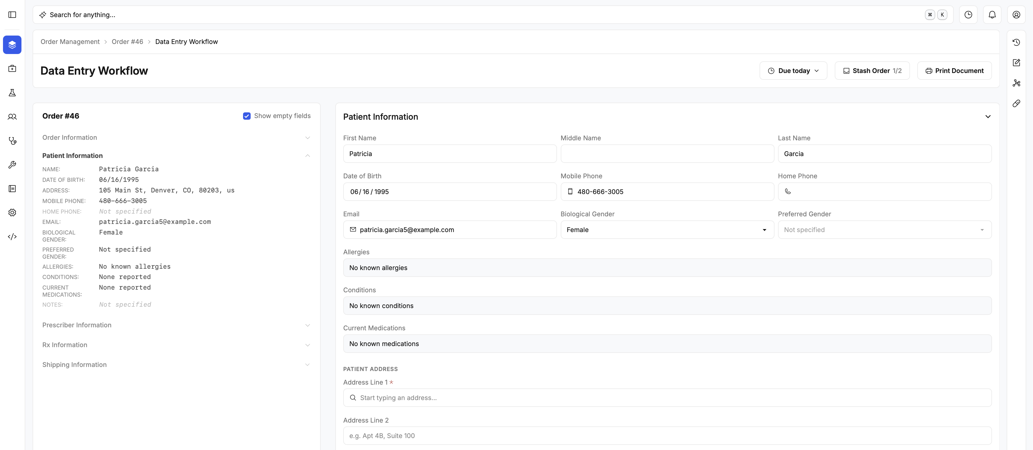Open the stethoscope sidebar icon
Image resolution: width=1033 pixels, height=450 pixels.
tap(12, 141)
